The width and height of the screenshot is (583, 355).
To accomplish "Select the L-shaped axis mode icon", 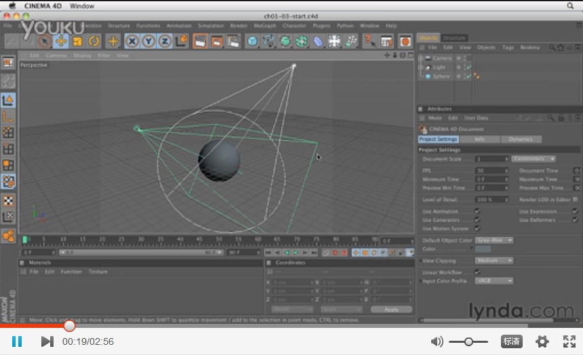I will pyautogui.click(x=8, y=117).
